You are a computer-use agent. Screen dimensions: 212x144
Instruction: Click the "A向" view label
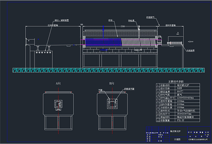pyautogui.click(x=58, y=83)
